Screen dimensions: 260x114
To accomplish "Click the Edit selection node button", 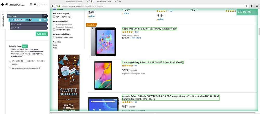I will 25,46.
